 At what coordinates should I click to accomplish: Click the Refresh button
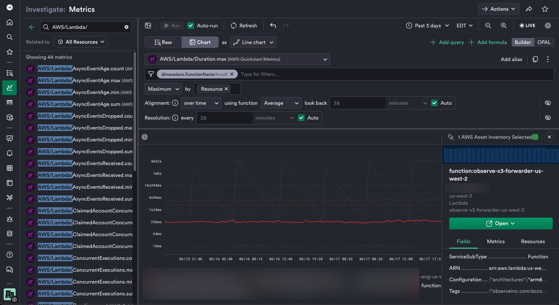(244, 26)
